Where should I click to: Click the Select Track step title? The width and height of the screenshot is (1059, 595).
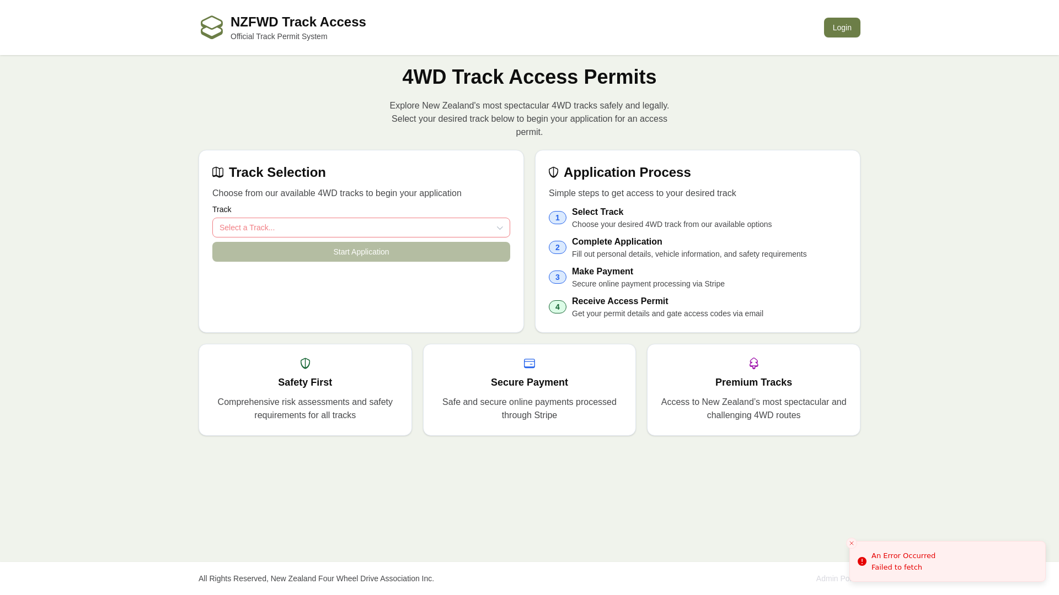598,212
